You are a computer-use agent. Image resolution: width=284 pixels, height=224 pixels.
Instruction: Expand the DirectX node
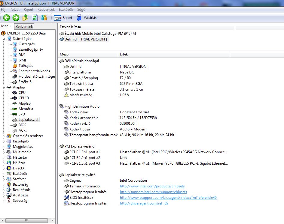pos(4,169)
